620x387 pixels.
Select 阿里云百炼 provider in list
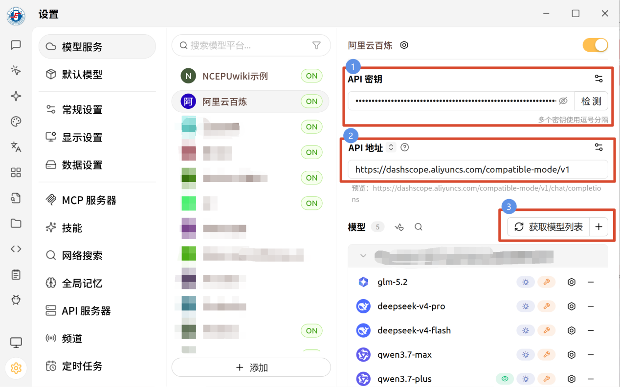click(x=250, y=102)
